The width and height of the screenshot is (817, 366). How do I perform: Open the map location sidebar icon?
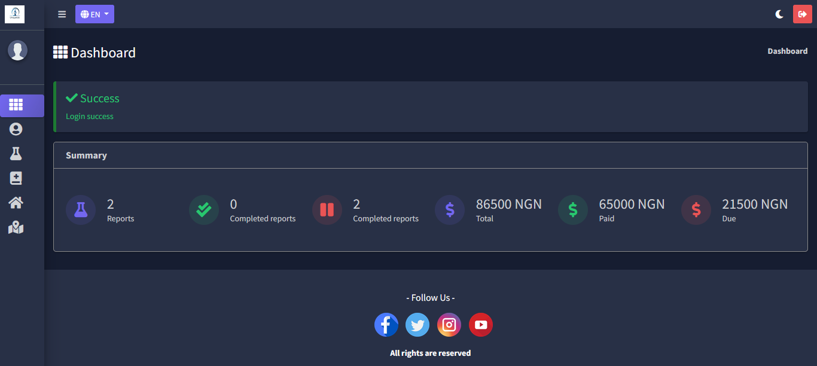16,228
